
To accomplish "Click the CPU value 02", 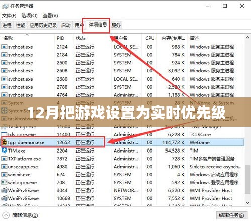I will pos(150,190).
